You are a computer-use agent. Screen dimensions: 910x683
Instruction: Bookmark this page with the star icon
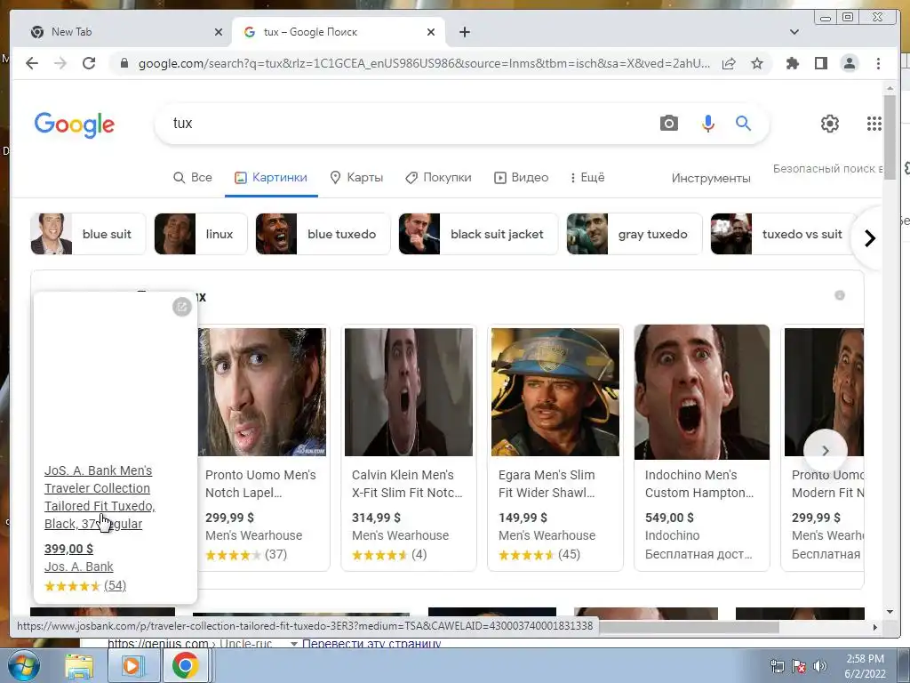pyautogui.click(x=757, y=63)
